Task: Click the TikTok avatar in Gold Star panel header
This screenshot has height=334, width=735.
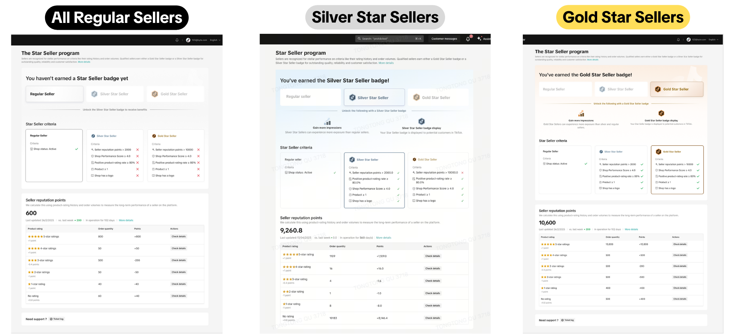Action: pyautogui.click(x=688, y=39)
